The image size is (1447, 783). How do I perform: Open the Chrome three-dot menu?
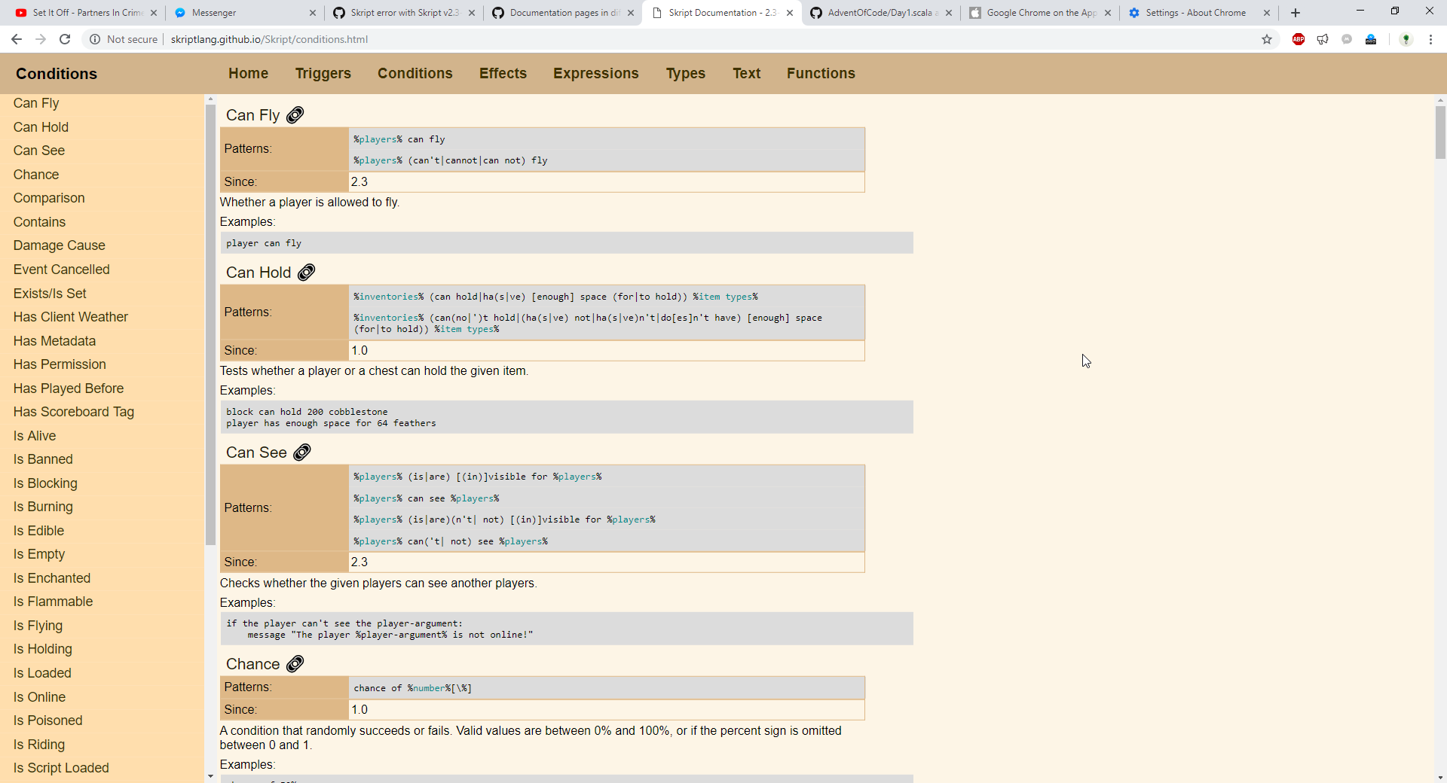[1432, 39]
